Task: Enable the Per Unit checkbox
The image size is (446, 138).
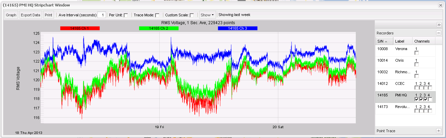Action: coord(126,15)
